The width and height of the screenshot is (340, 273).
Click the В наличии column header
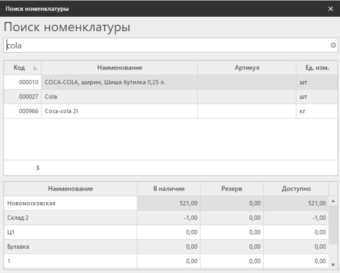169,189
